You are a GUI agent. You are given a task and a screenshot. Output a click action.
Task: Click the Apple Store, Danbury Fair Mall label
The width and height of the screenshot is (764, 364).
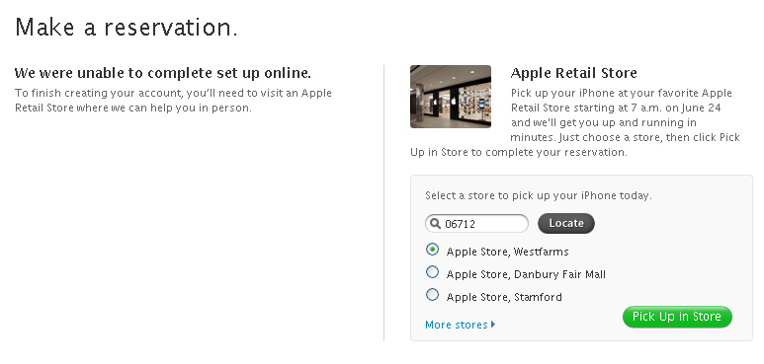[526, 274]
